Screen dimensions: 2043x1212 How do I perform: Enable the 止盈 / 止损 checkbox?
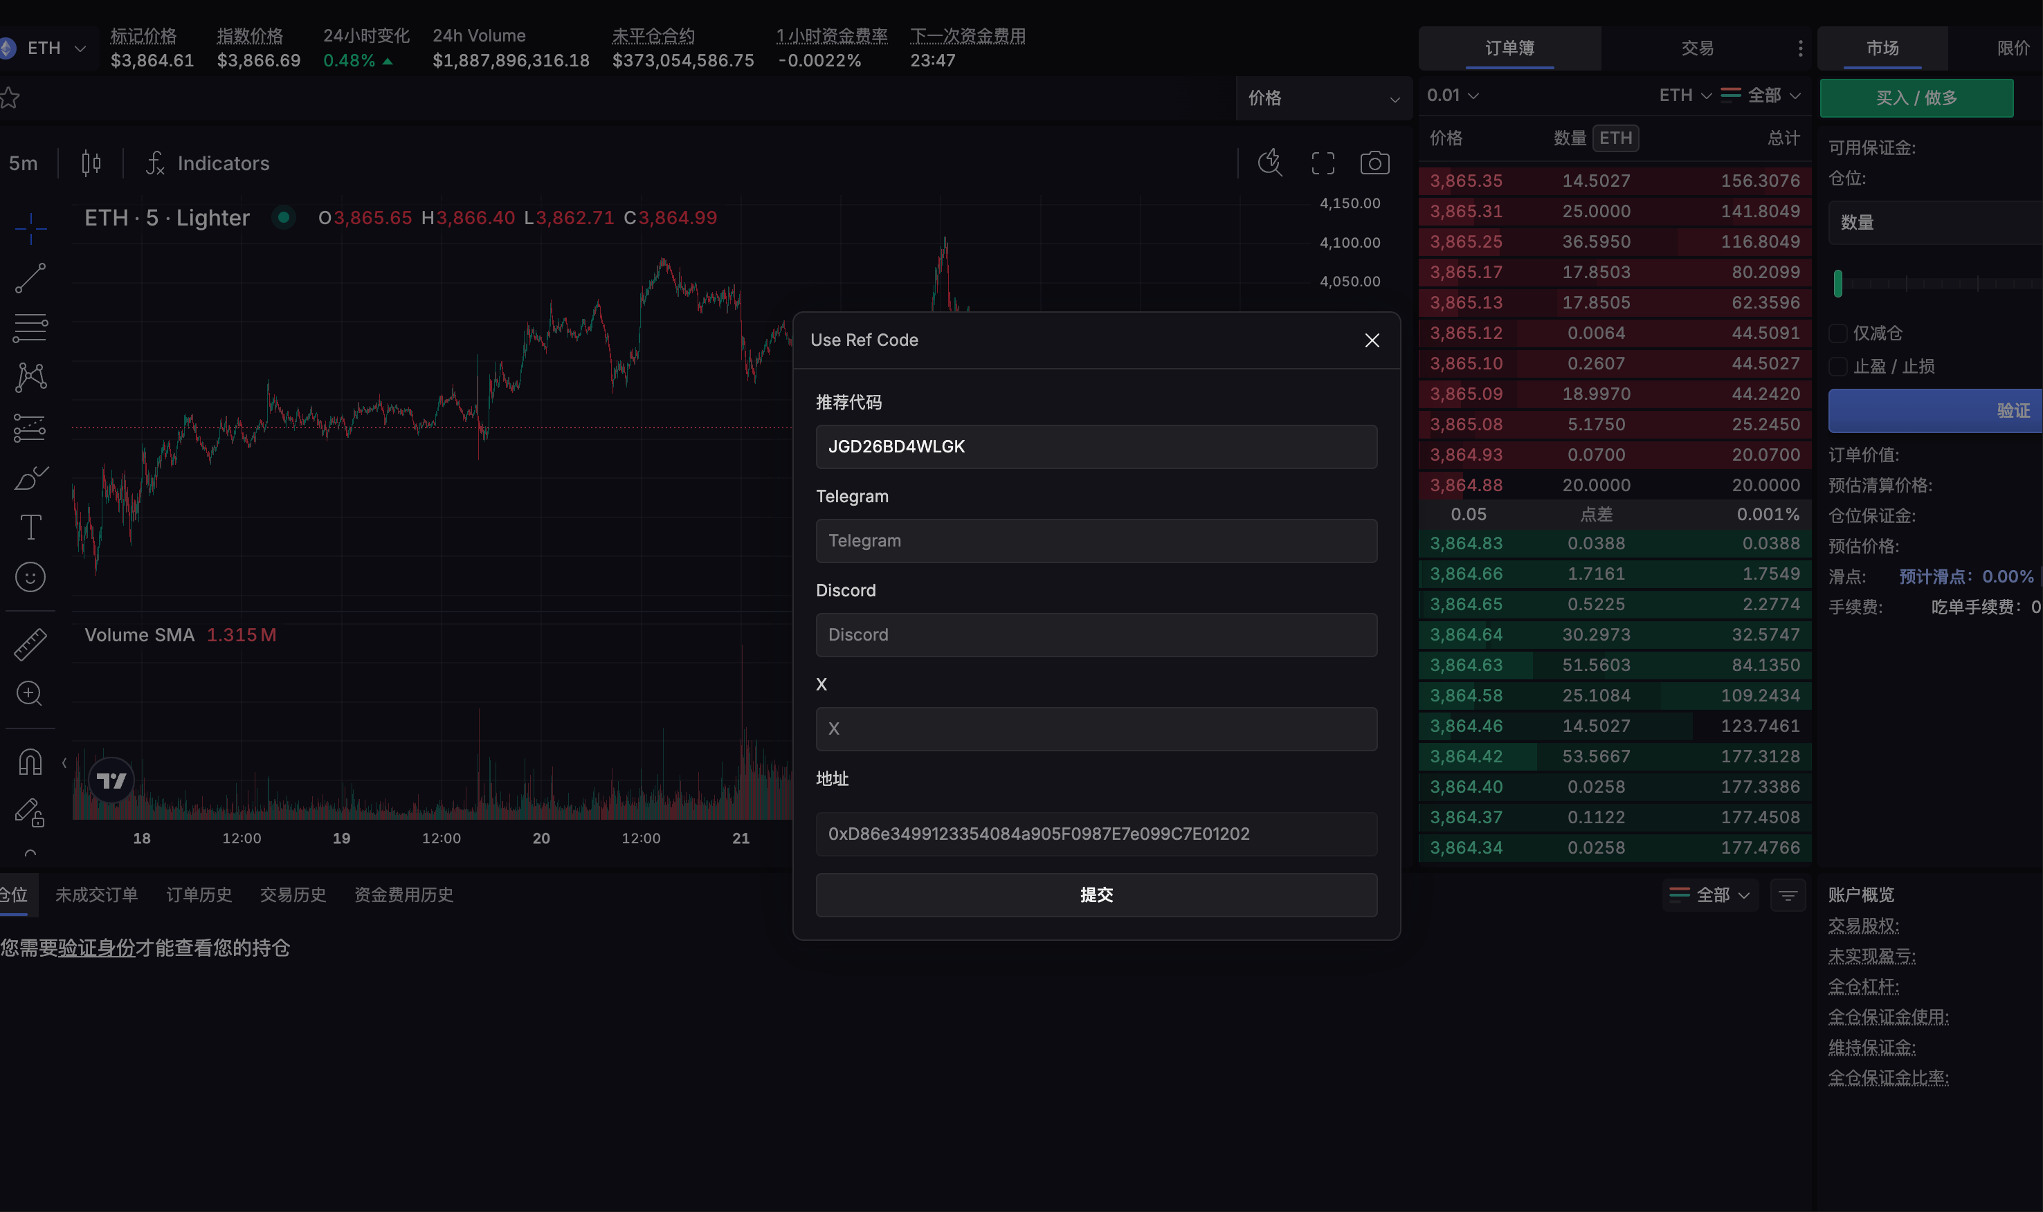coord(1838,367)
